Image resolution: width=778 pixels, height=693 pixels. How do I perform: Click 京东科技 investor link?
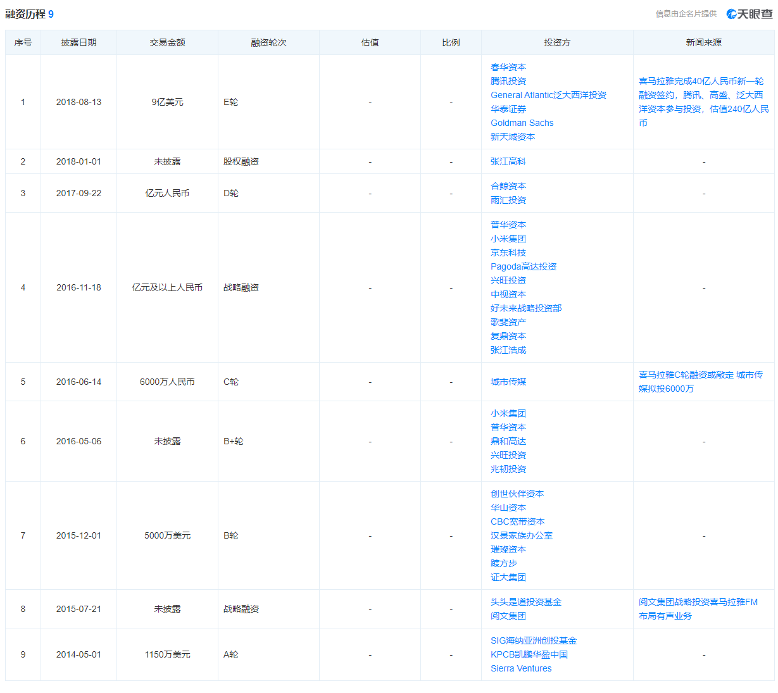pyautogui.click(x=508, y=253)
